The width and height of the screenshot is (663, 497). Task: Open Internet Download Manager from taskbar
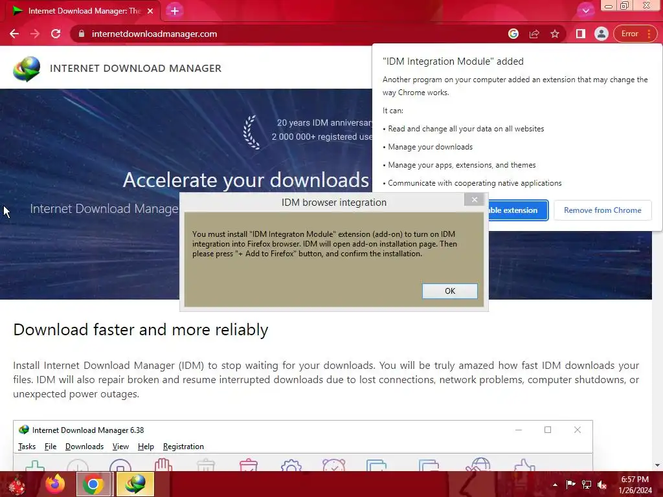(135, 484)
